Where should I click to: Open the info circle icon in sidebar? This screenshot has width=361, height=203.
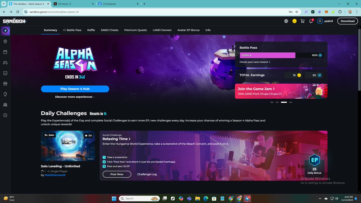point(5,115)
